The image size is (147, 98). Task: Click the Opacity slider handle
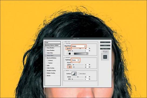pos(80,48)
